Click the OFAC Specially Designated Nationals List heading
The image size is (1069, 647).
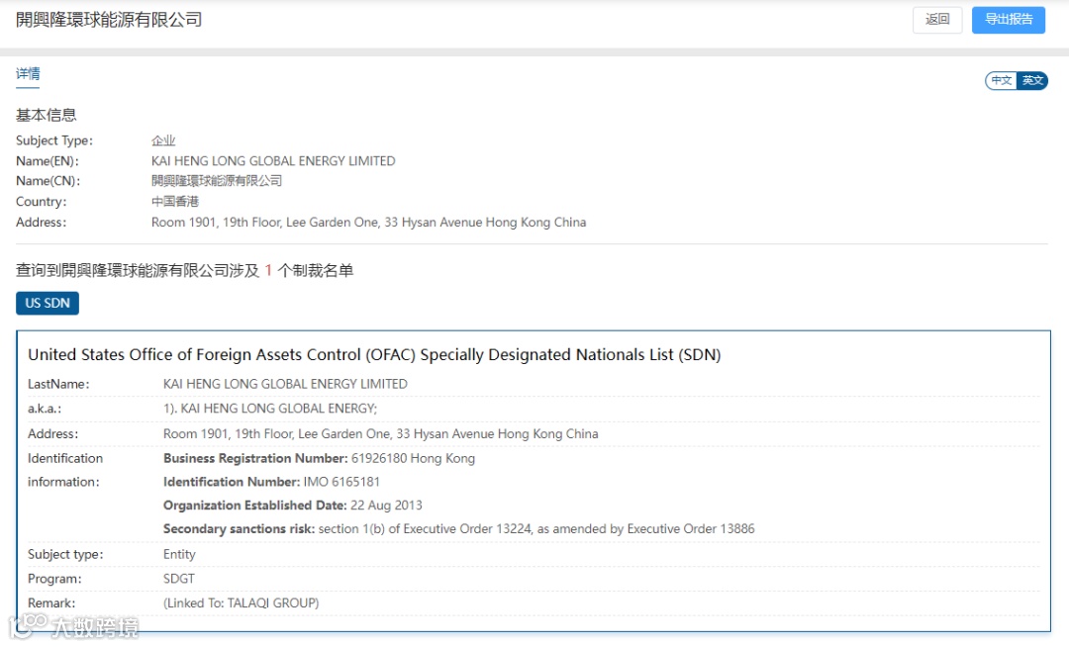[374, 355]
